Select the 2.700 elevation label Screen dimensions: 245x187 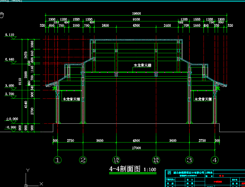click(x=10, y=94)
